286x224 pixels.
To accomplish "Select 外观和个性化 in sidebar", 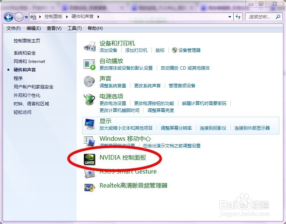I will [27, 95].
